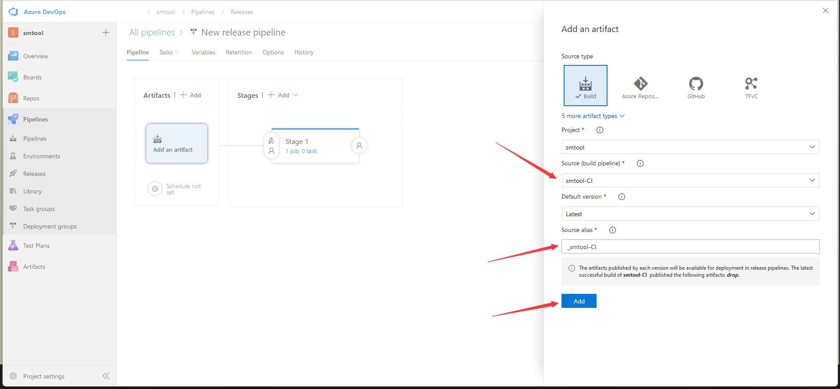The width and height of the screenshot is (840, 389).
Task: Collapse the sidebar with double-chevron icon
Action: (106, 376)
